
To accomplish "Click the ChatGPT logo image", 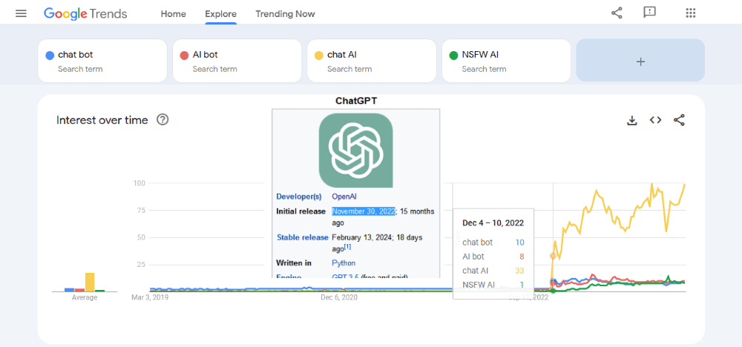I will [355, 150].
